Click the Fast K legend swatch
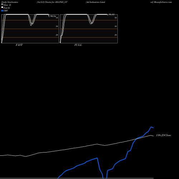The height and width of the screenshot is (179, 179). point(2,8)
